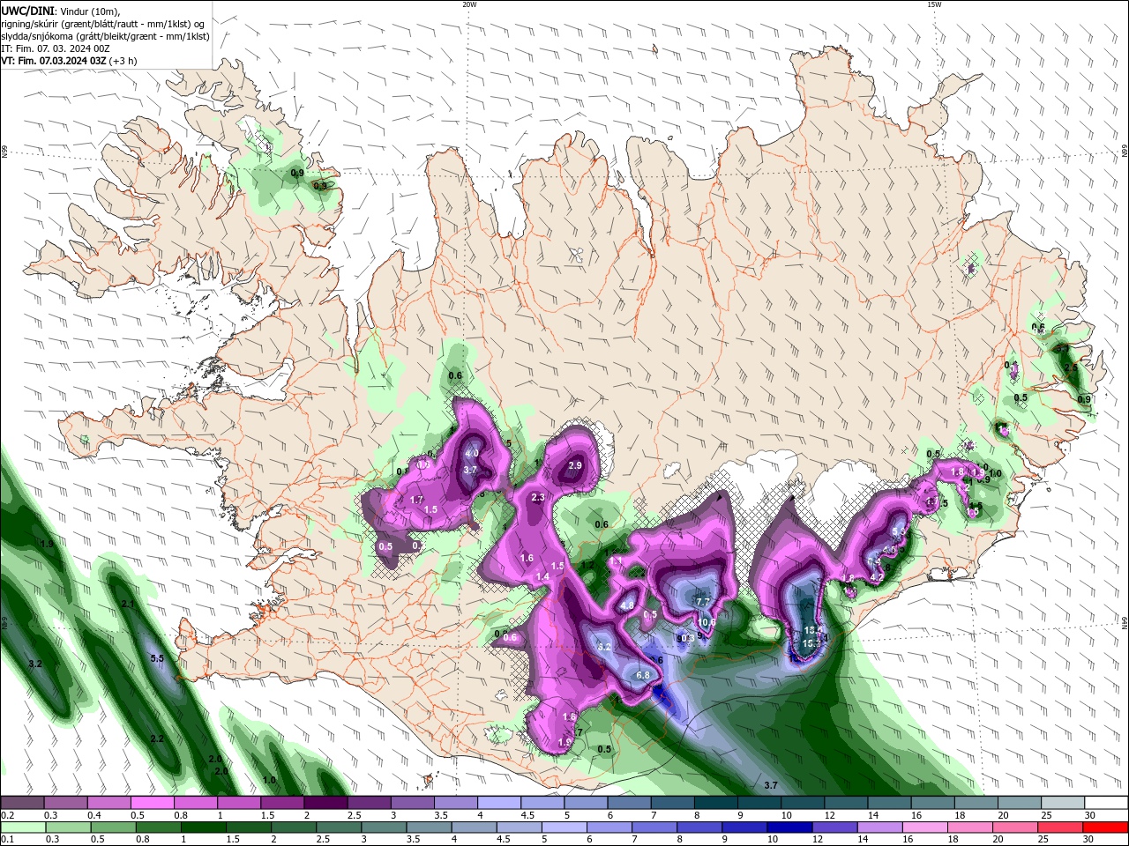Select the '2.5' label in the bottom legend row
Image resolution: width=1129 pixels, height=846 pixels.
pyautogui.click(x=323, y=839)
